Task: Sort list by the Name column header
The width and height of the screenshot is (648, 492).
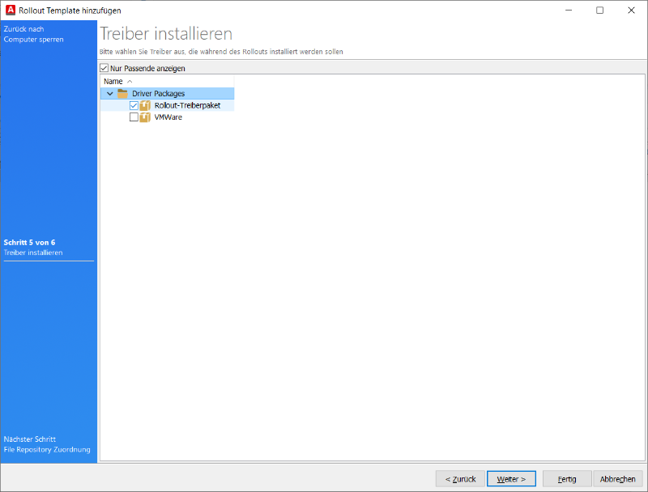Action: pos(113,82)
